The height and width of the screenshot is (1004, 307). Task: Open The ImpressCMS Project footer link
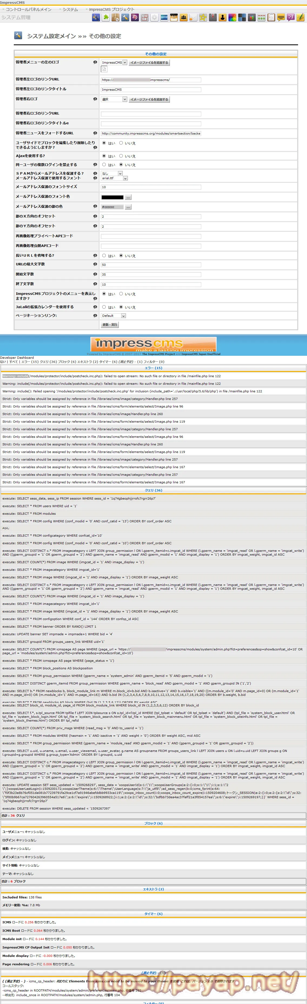click(x=158, y=354)
